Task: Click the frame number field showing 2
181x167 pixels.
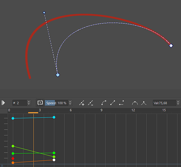Action: click(x=20, y=103)
